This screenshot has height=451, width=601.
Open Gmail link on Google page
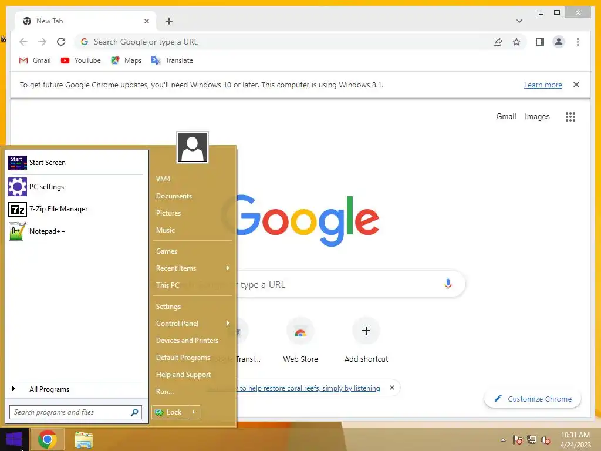pos(506,117)
